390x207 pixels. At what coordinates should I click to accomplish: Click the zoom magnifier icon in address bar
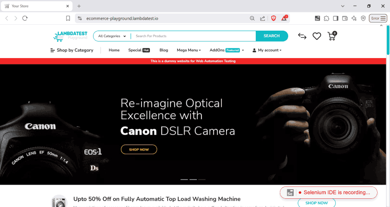(252, 18)
